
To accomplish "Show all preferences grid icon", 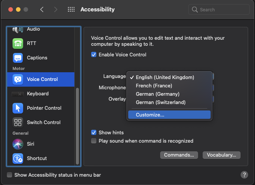I will click(x=71, y=9).
